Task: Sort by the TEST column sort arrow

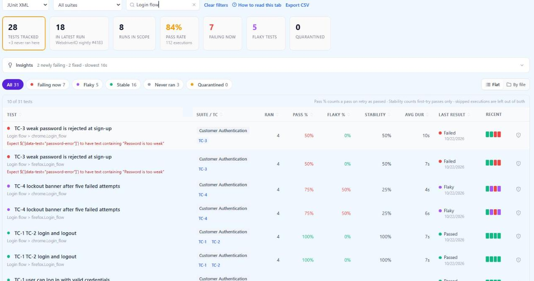Action: [x=20, y=115]
